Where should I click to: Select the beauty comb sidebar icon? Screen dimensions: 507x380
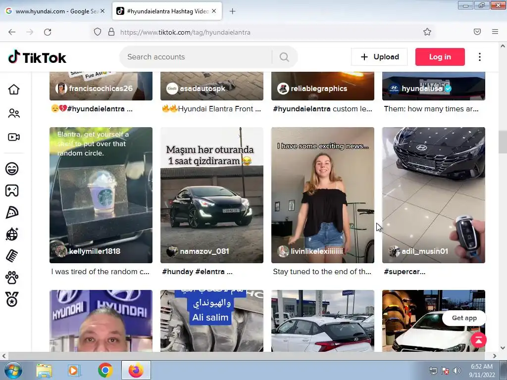12,256
